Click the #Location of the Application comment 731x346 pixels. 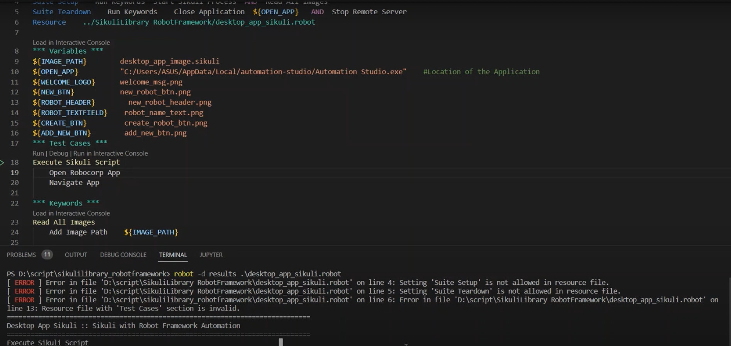click(x=481, y=72)
